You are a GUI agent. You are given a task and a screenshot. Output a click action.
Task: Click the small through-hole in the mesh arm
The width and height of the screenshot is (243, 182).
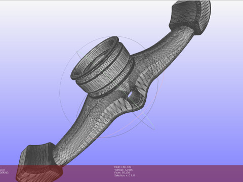130,95
